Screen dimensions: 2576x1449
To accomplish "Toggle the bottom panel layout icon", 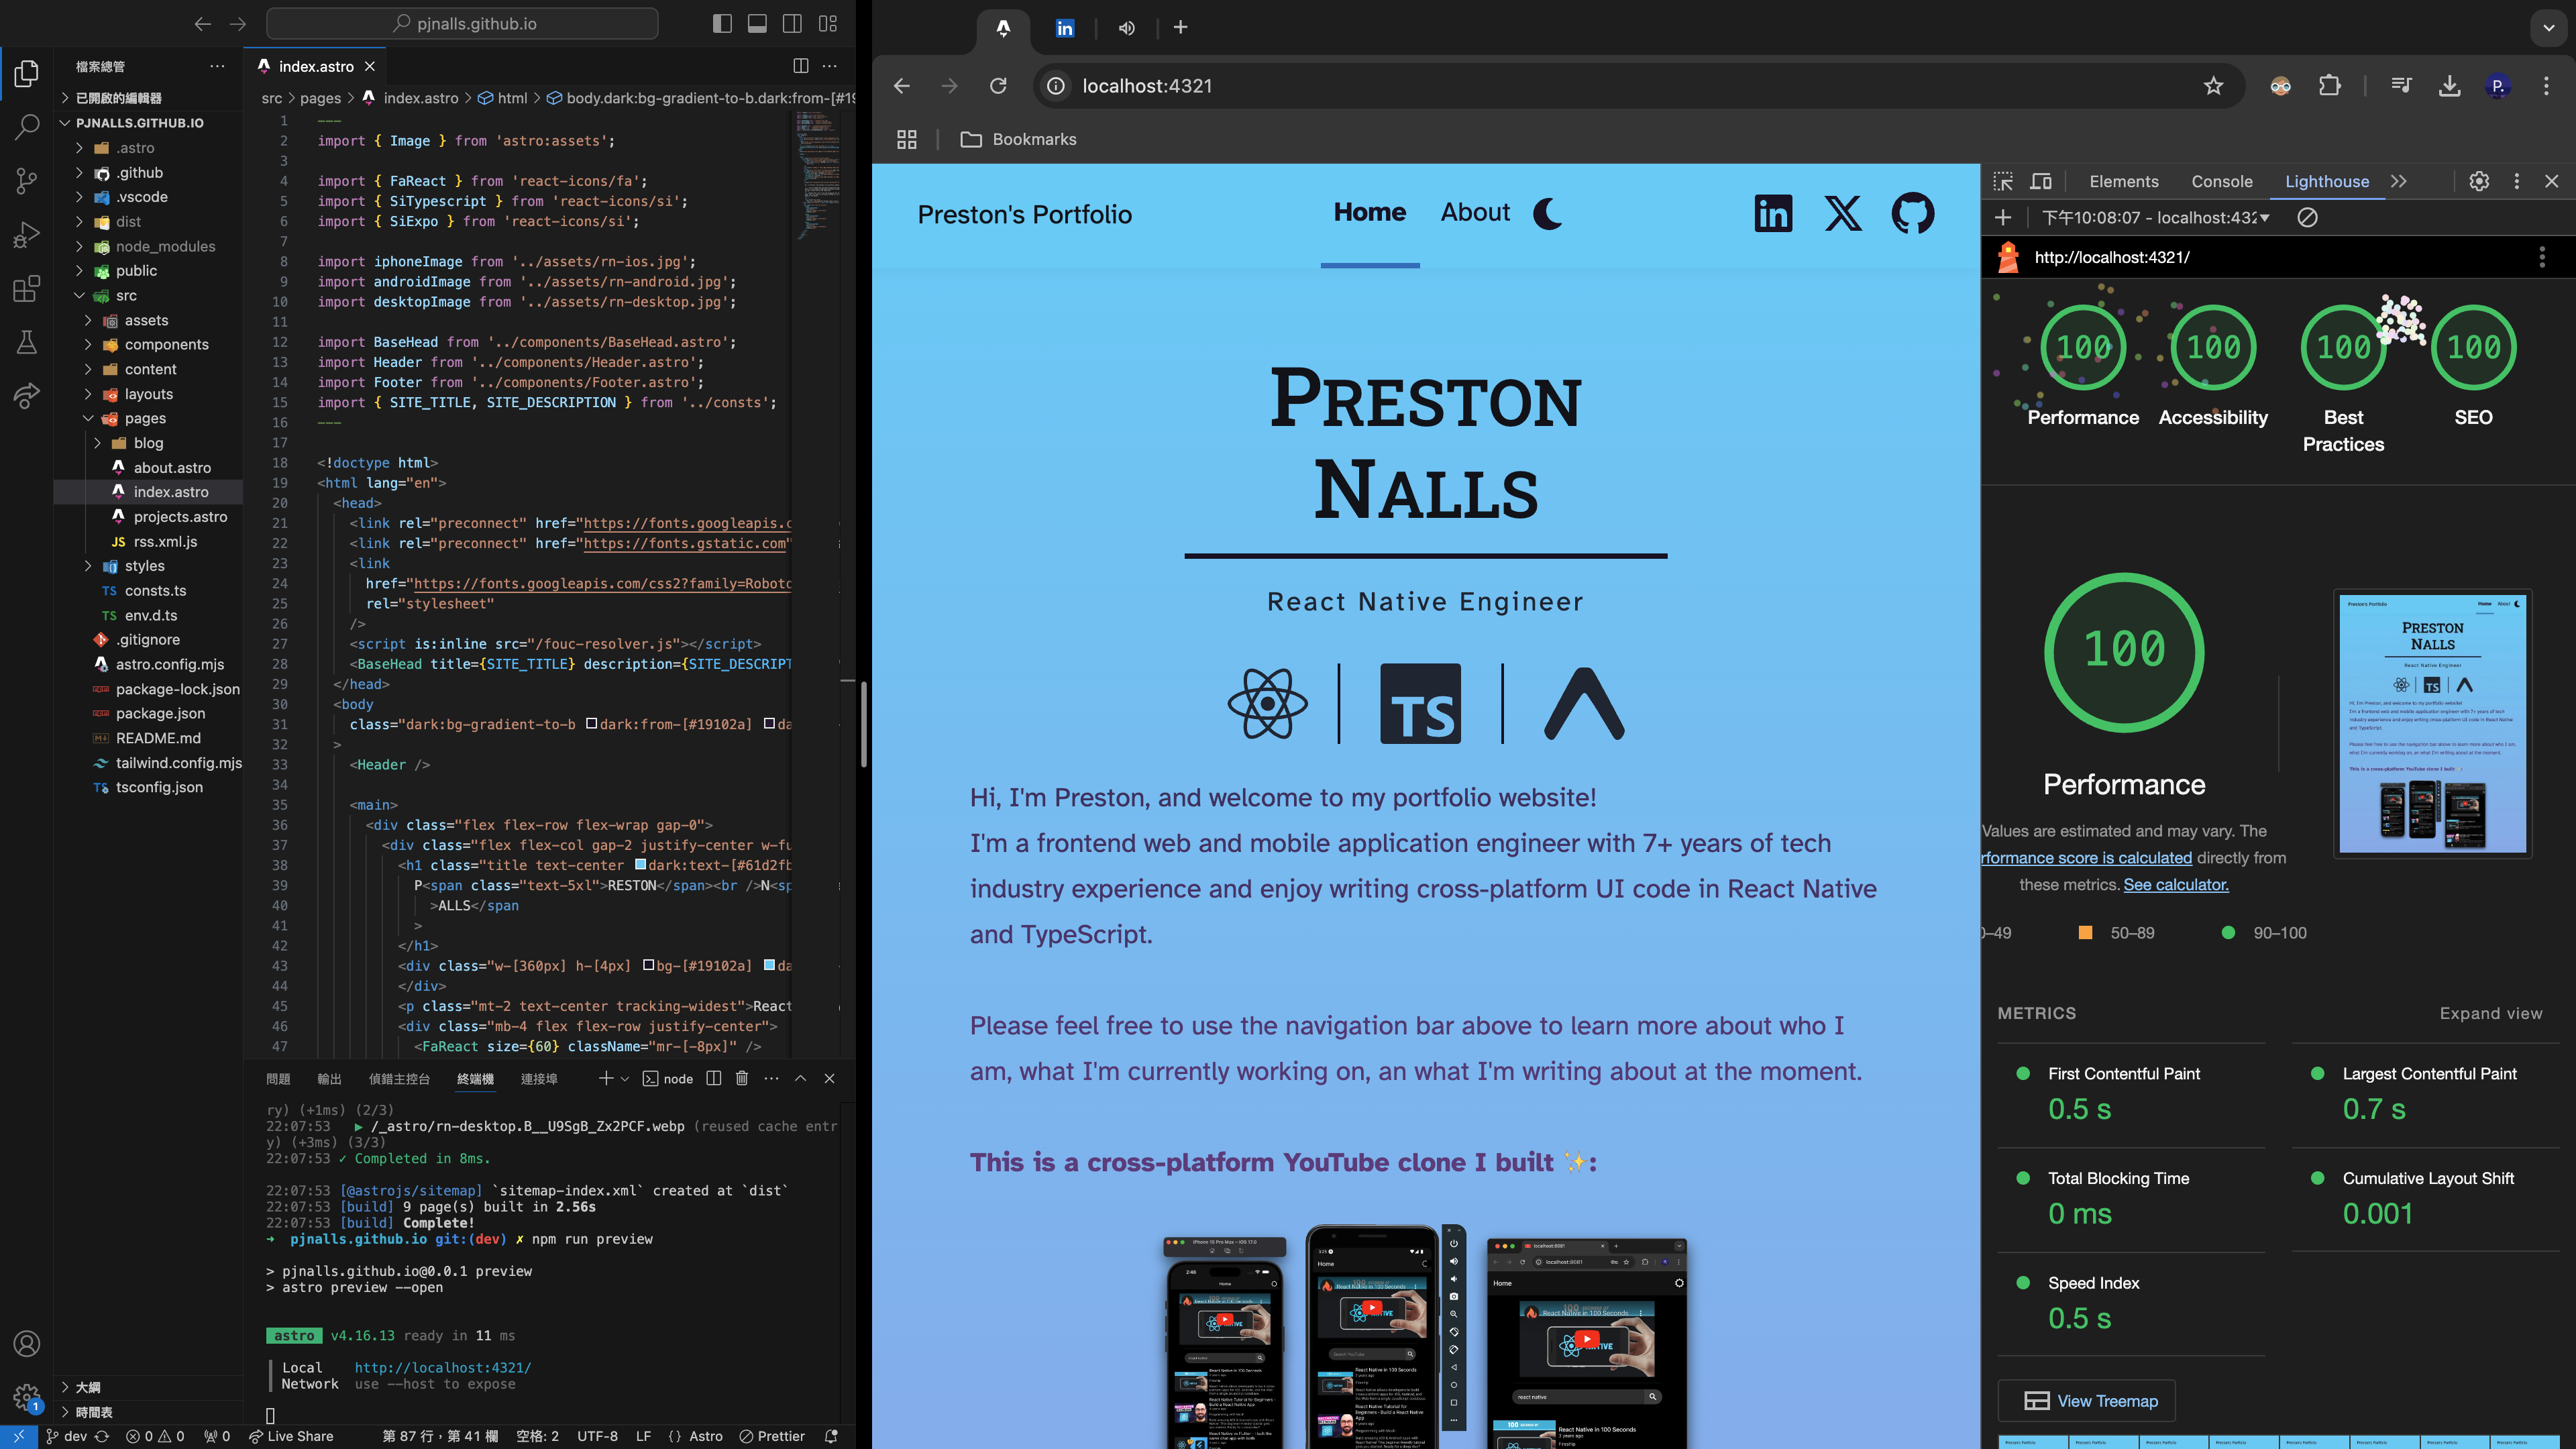I will [757, 24].
